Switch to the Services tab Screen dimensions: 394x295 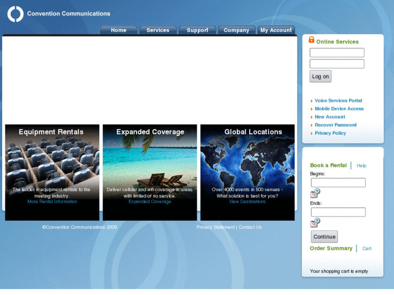pyautogui.click(x=158, y=30)
